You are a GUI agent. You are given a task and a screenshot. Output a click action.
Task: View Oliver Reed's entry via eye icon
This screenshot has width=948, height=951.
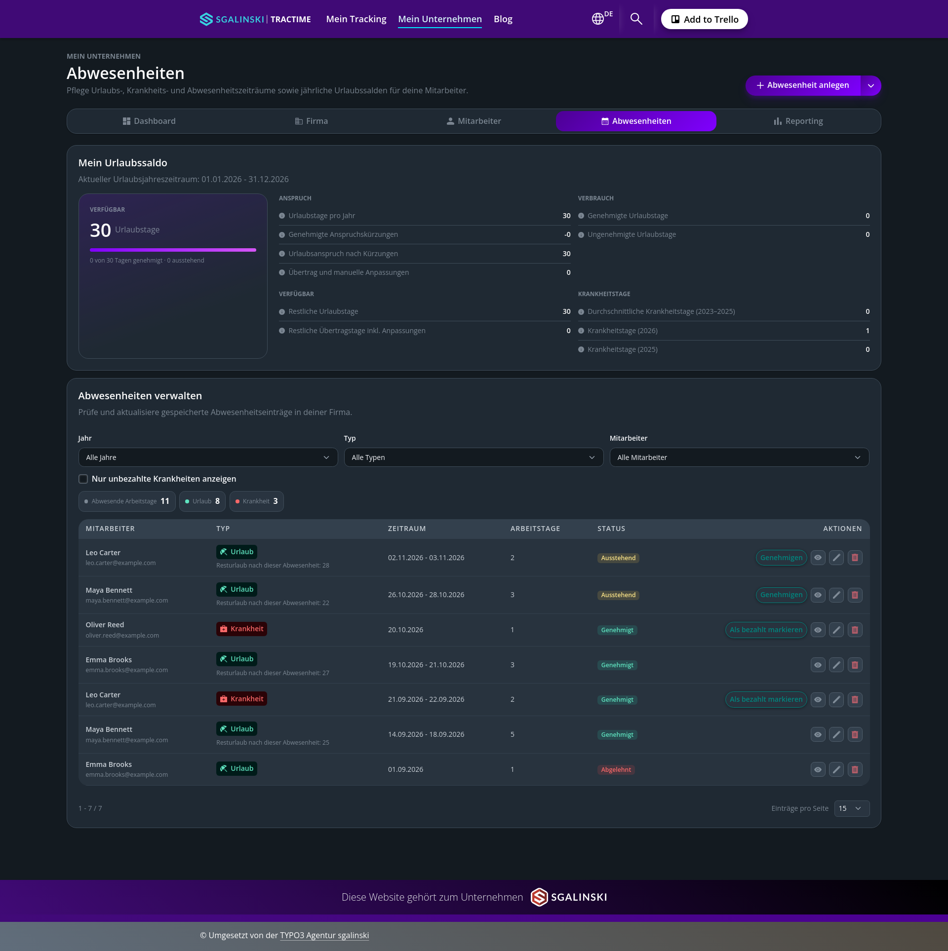tap(818, 630)
